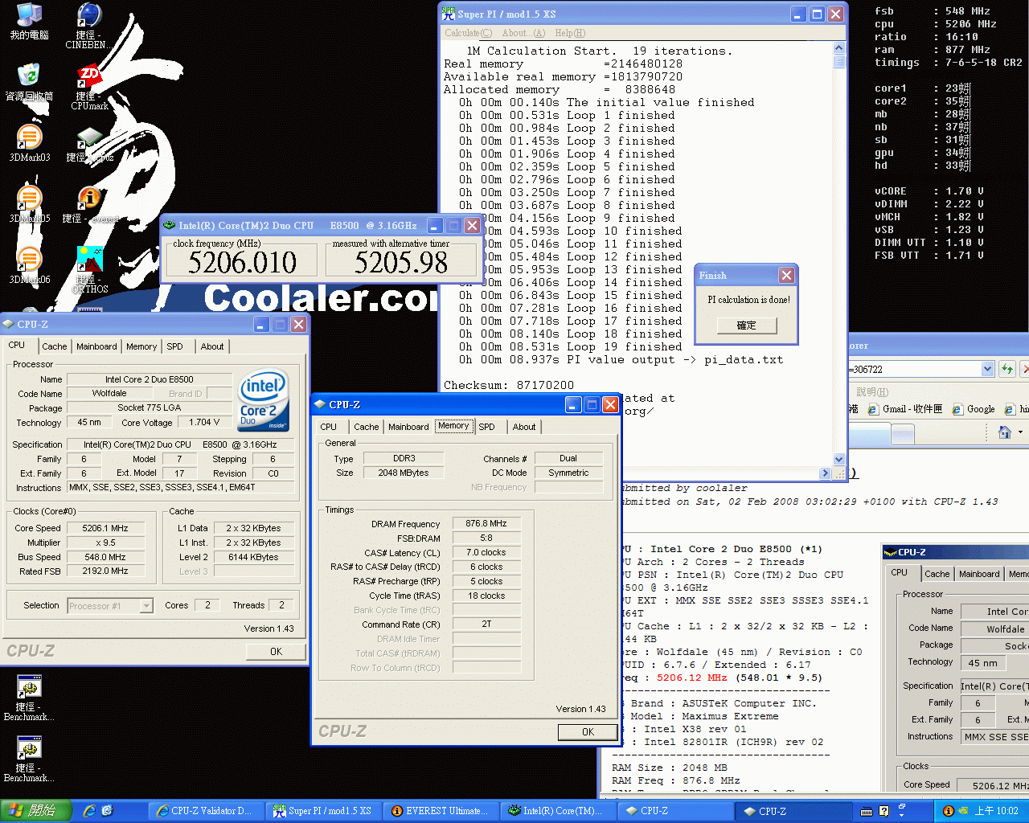This screenshot has width=1029, height=823.
Task: Select About tab in middle CPU-Z window
Action: 524,427
